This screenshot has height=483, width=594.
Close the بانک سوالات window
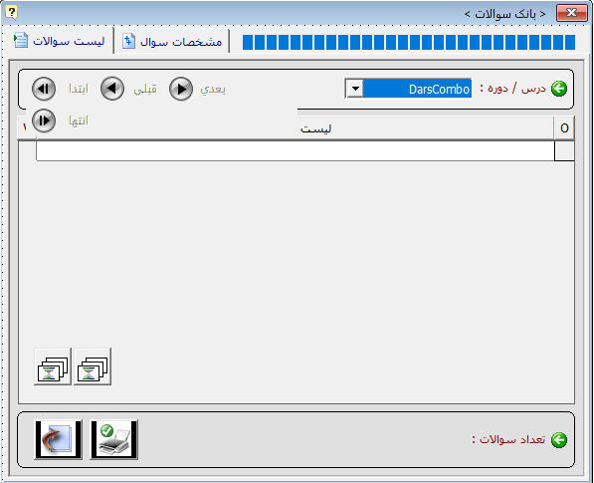(x=571, y=13)
